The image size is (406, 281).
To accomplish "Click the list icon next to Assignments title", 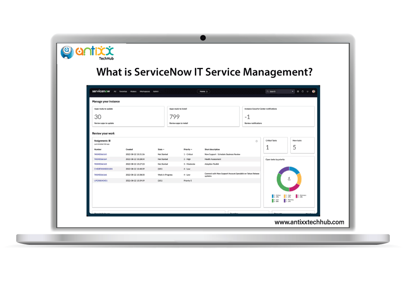I will pyautogui.click(x=109, y=140).
